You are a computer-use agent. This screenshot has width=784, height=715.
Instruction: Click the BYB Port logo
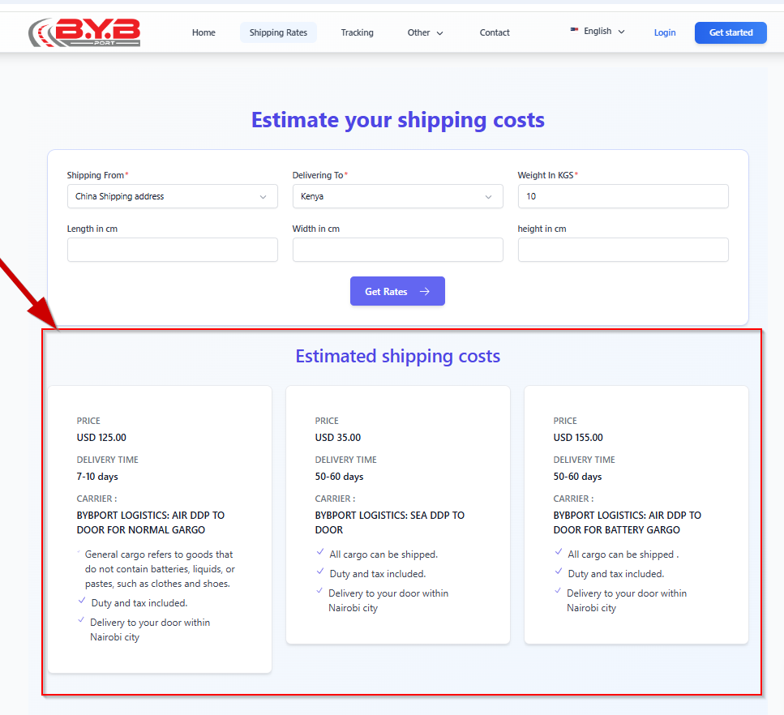84,32
